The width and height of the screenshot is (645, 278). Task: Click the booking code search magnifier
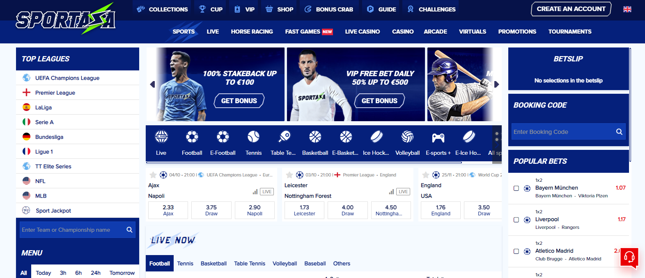pos(619,132)
